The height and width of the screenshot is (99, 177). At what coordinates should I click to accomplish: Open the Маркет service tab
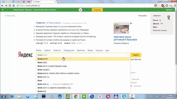[47, 50]
